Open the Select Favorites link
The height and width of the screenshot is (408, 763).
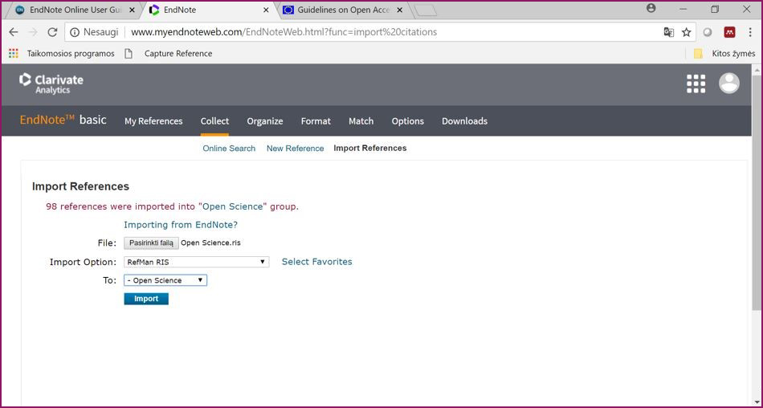pyautogui.click(x=316, y=262)
